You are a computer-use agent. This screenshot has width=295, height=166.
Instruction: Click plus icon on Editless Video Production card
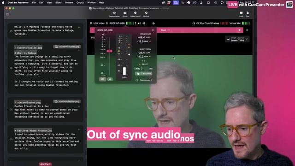pyautogui.click(x=79, y=130)
